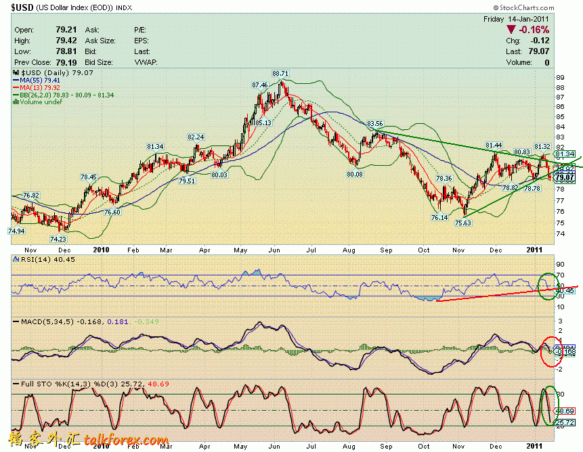Click the Volume undef legend icon
Viewport: 583px width, 452px height.
coord(16,102)
